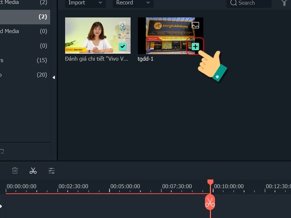The width and height of the screenshot is (291, 218).
Task: Click the checkmark on the Vivo video
Action: [x=123, y=47]
